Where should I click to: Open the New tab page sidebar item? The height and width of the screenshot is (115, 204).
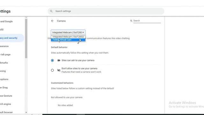(5, 55)
